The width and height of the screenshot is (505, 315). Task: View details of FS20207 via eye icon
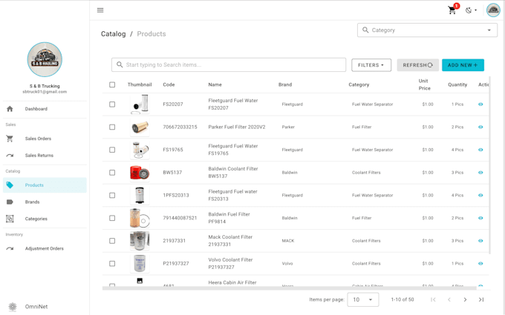[480, 105]
